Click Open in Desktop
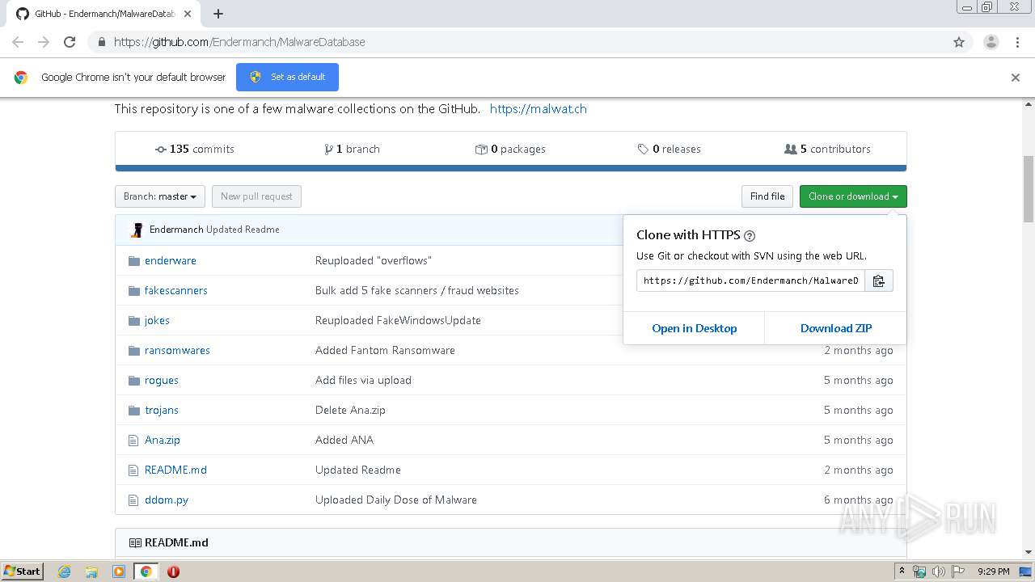The width and height of the screenshot is (1035, 582). [x=694, y=328]
